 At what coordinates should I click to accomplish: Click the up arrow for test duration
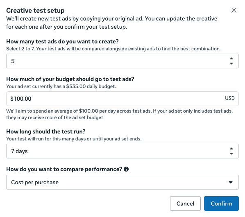[x=231, y=149]
